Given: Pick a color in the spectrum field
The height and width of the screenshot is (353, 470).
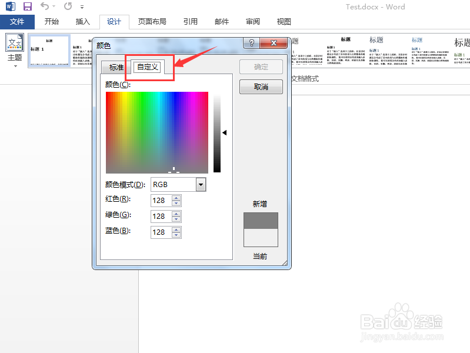Looking at the screenshot, I should pos(157,132).
